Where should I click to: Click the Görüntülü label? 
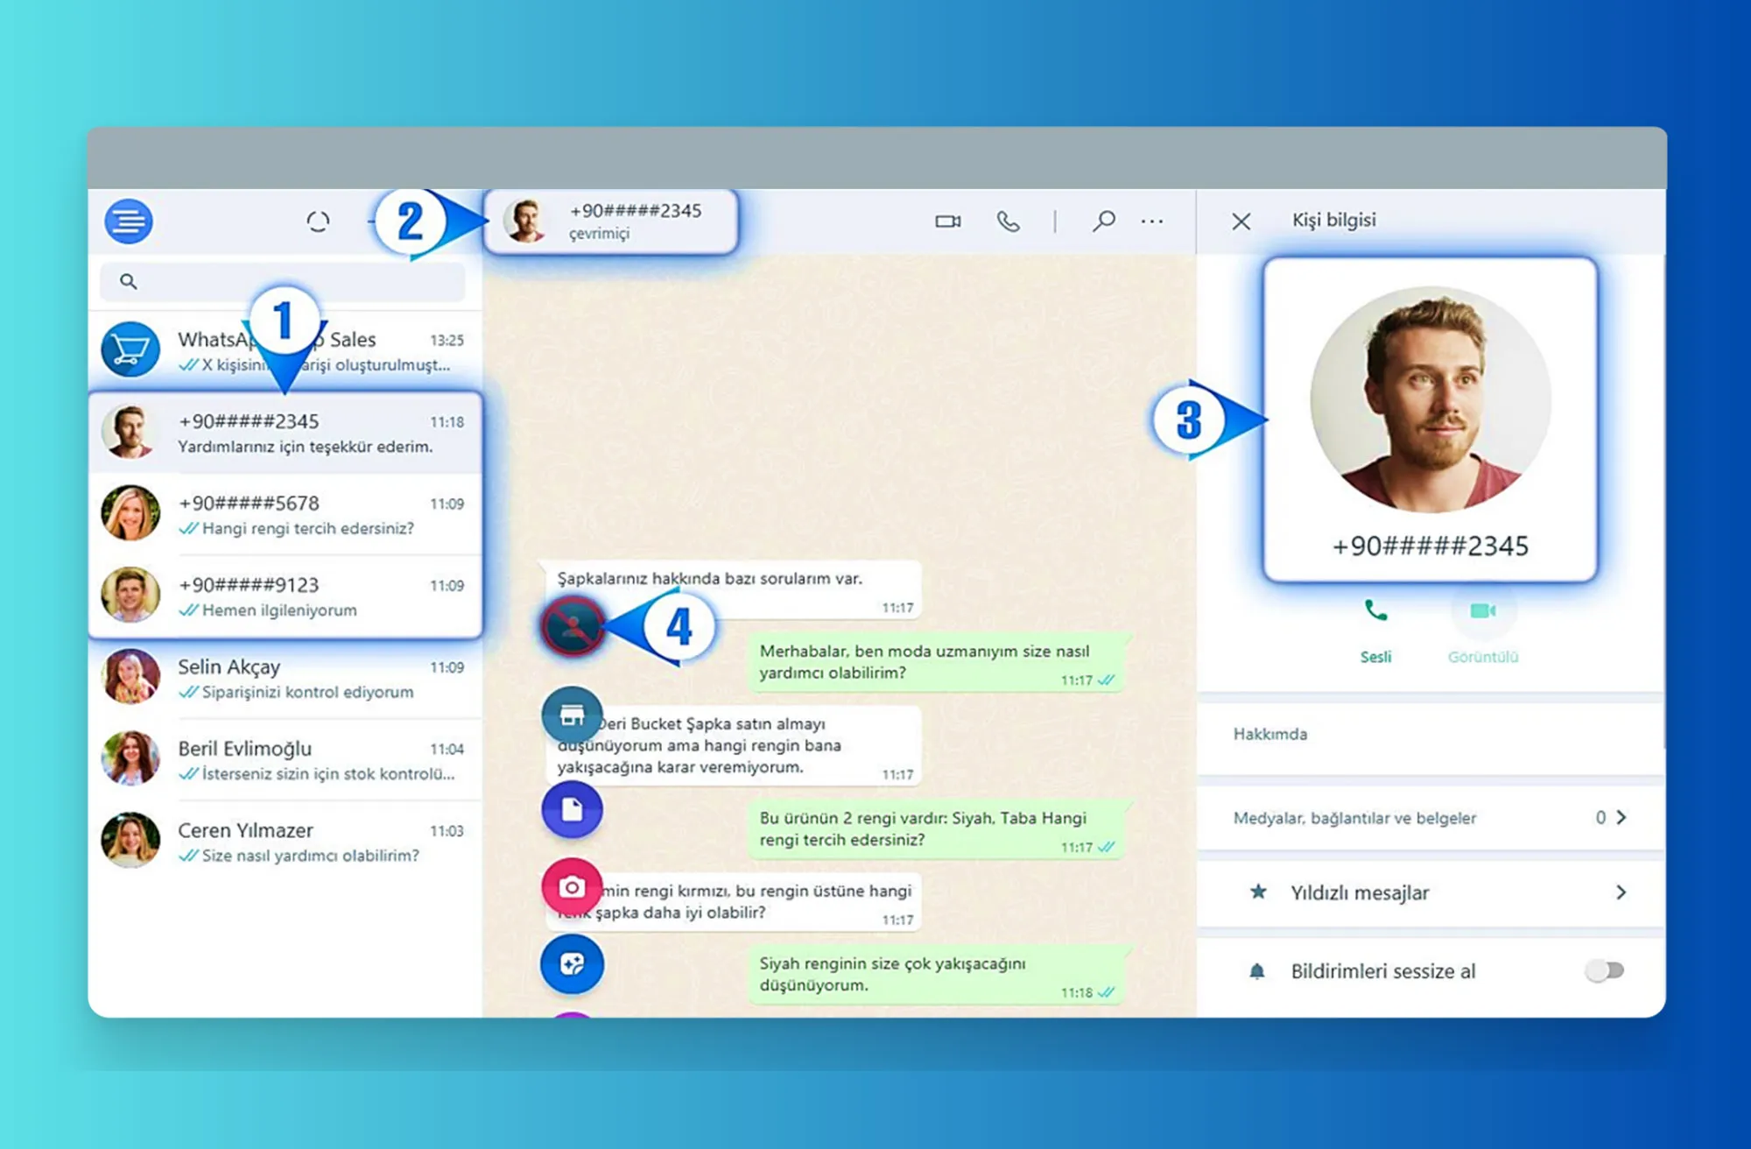tap(1483, 657)
